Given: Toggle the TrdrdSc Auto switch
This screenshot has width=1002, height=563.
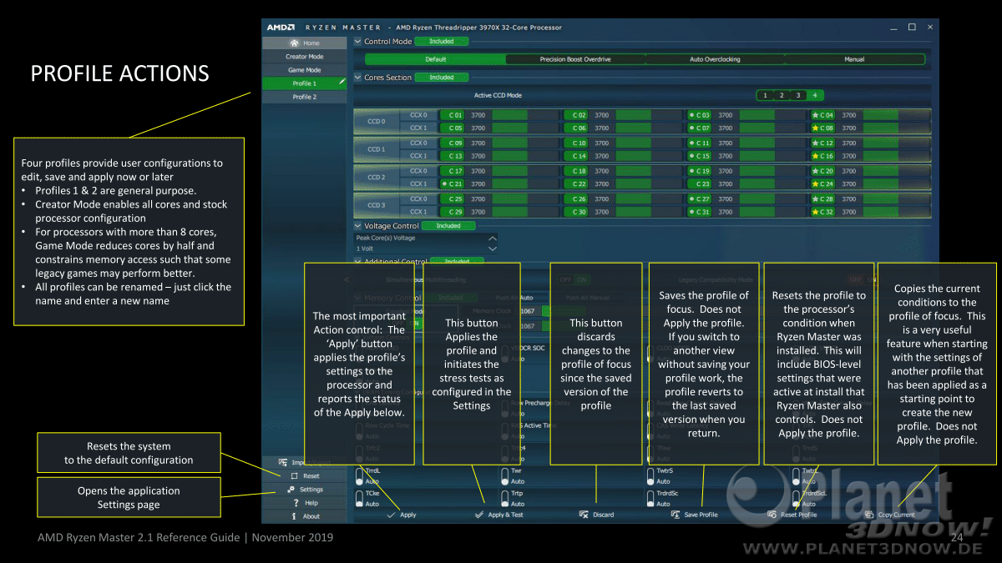Looking at the screenshot, I should [x=650, y=498].
